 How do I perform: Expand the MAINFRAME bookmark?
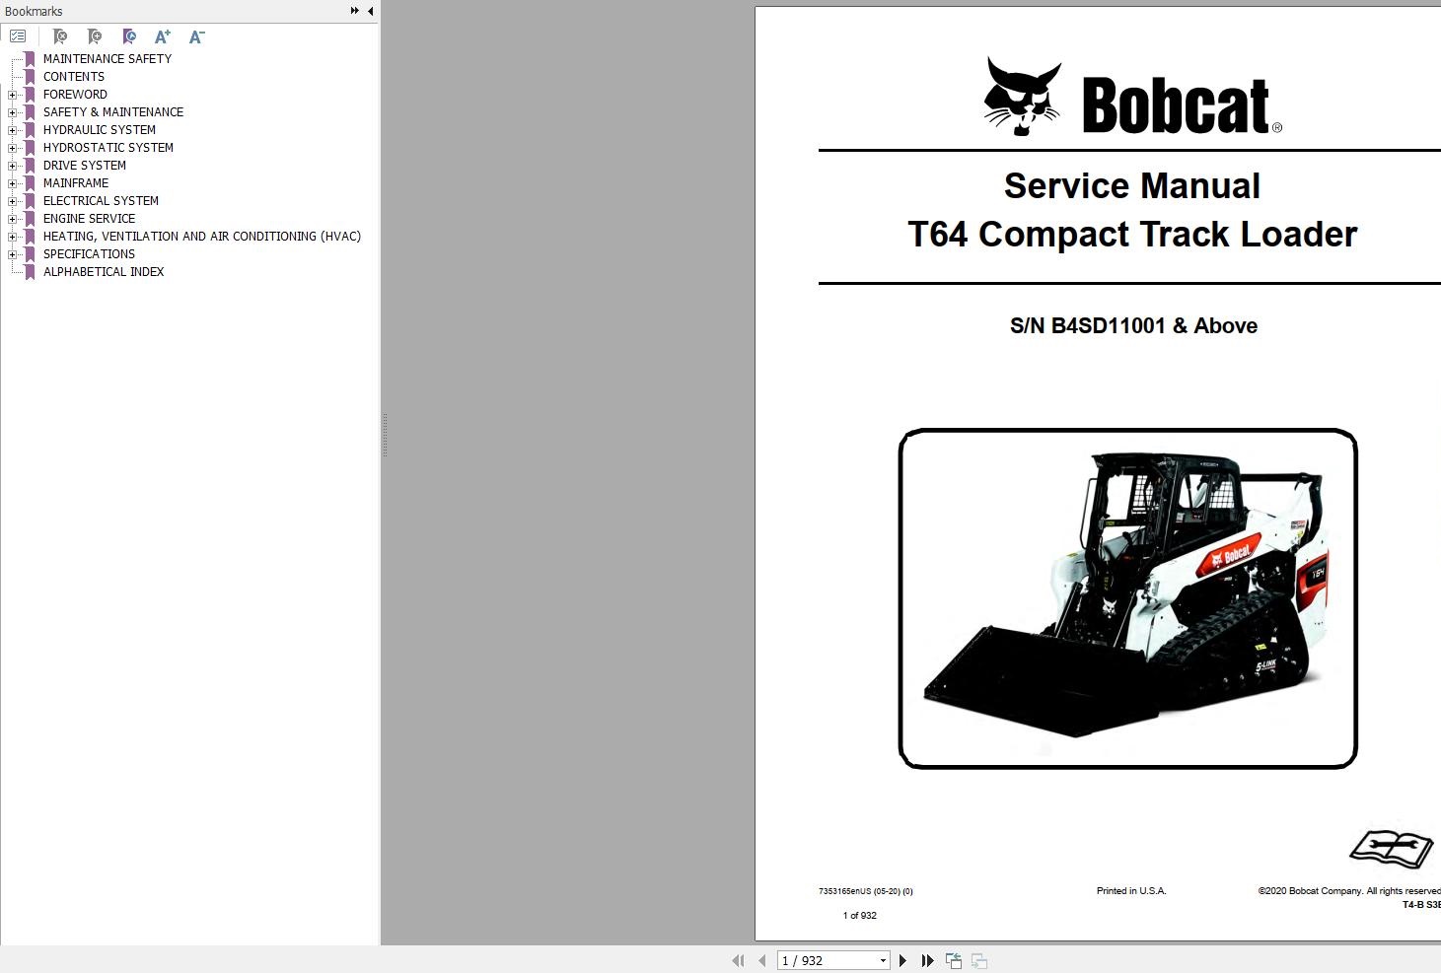[13, 183]
